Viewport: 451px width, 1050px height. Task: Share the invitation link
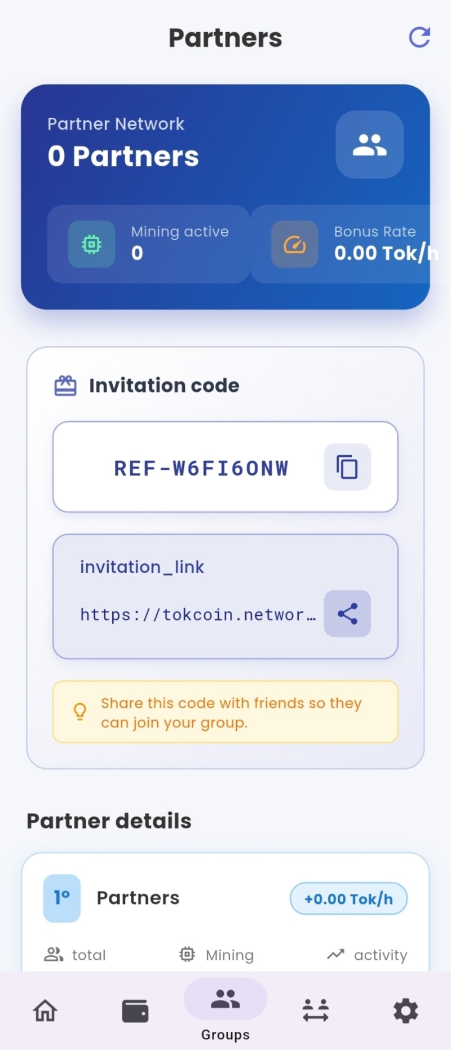[347, 614]
